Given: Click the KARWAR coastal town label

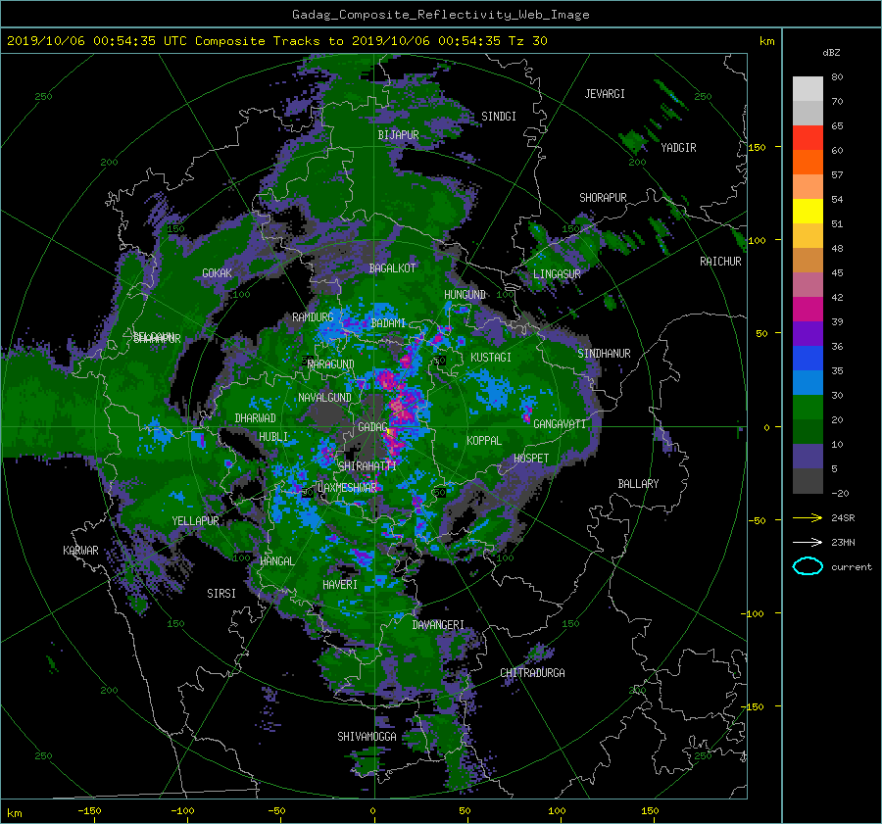Looking at the screenshot, I should pyautogui.click(x=80, y=551).
